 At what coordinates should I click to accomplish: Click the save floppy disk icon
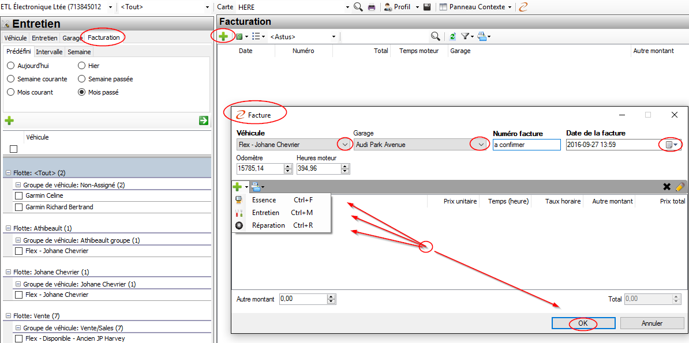coord(427,7)
